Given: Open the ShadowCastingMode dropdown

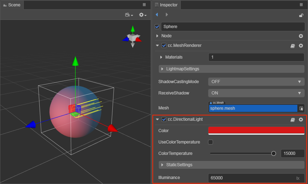Looking at the screenshot, I should (x=256, y=81).
